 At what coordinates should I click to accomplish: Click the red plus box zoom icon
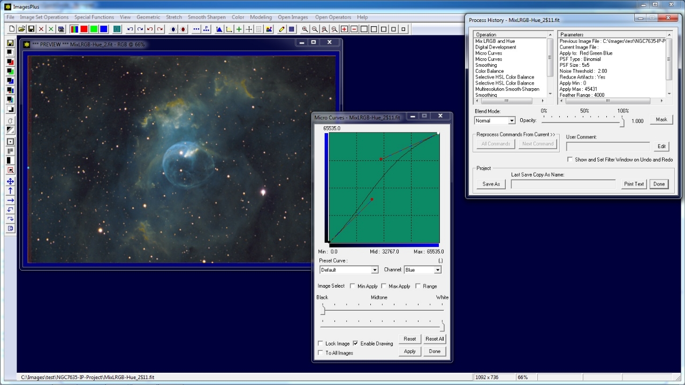tap(344, 29)
